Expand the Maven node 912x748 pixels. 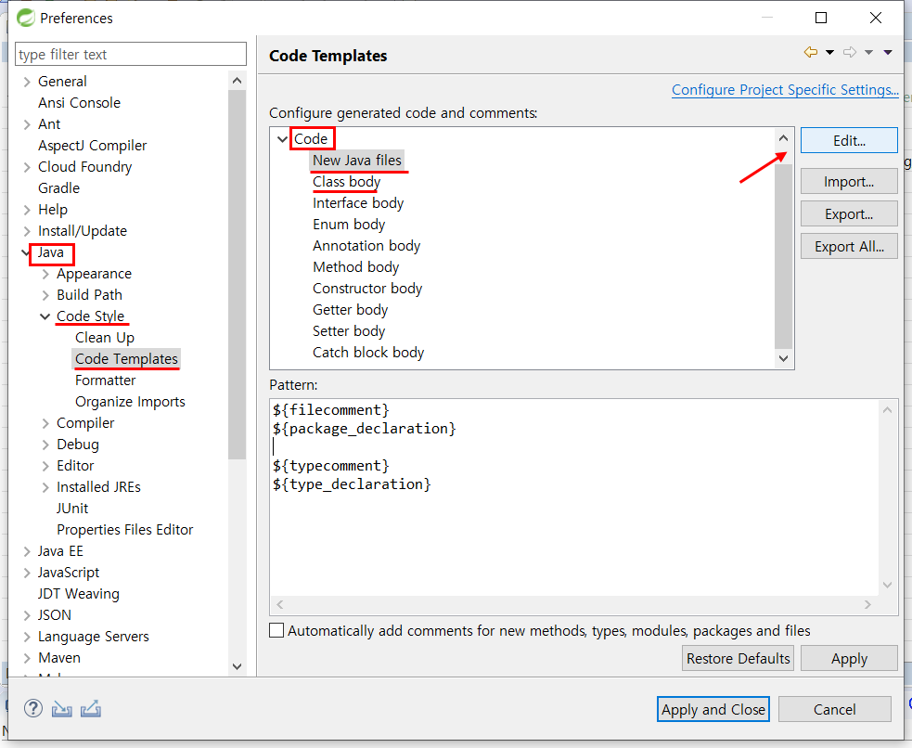(x=27, y=658)
